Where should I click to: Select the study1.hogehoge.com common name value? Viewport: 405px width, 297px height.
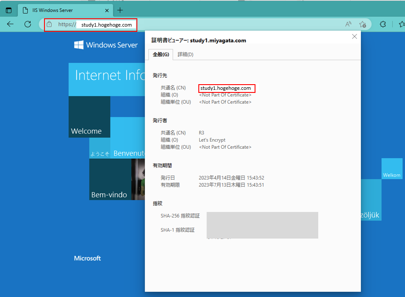pyautogui.click(x=225, y=88)
